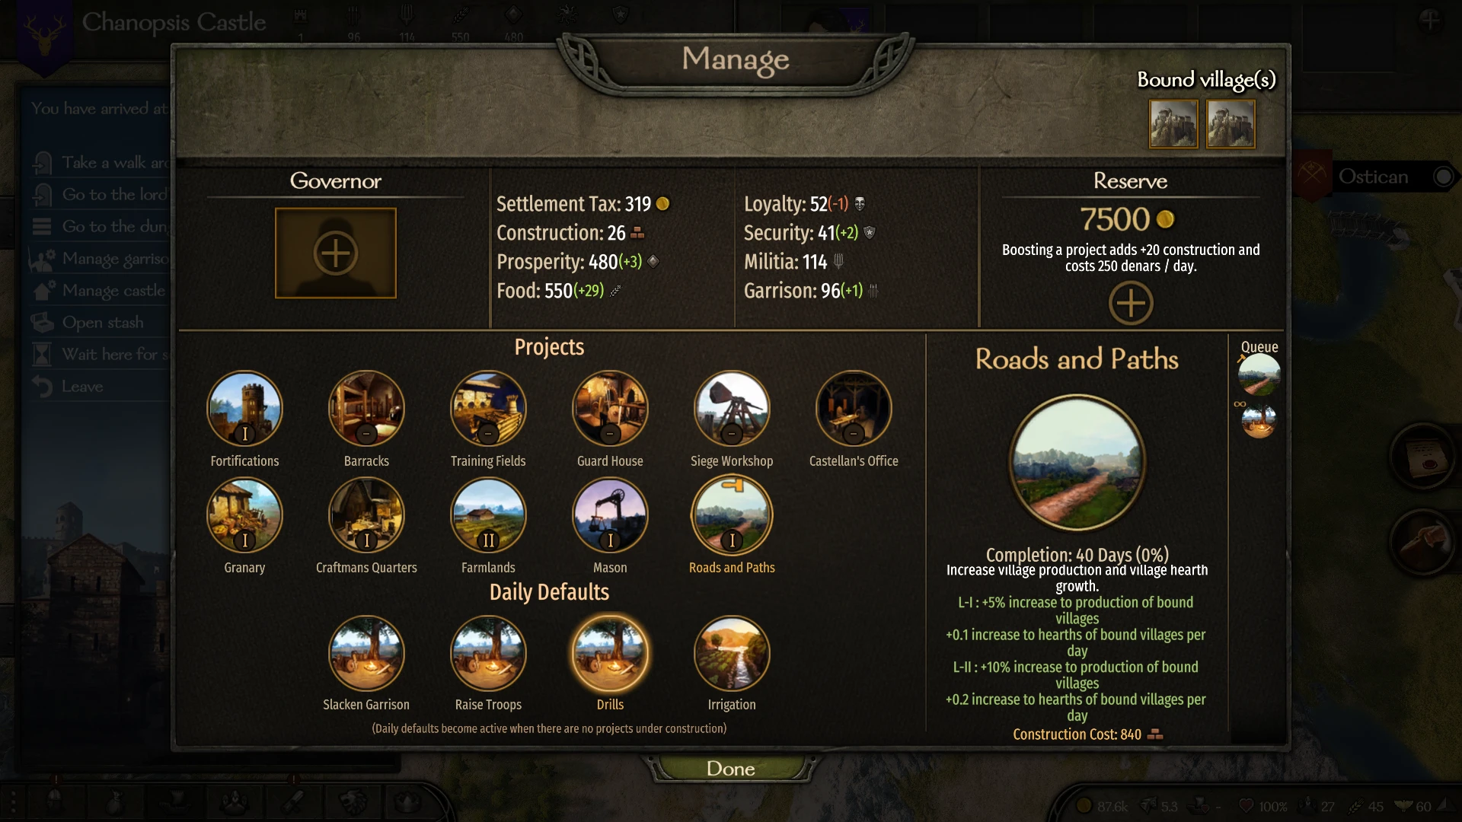Set Raise Troops as daily default
The height and width of the screenshot is (822, 1462).
[488, 654]
